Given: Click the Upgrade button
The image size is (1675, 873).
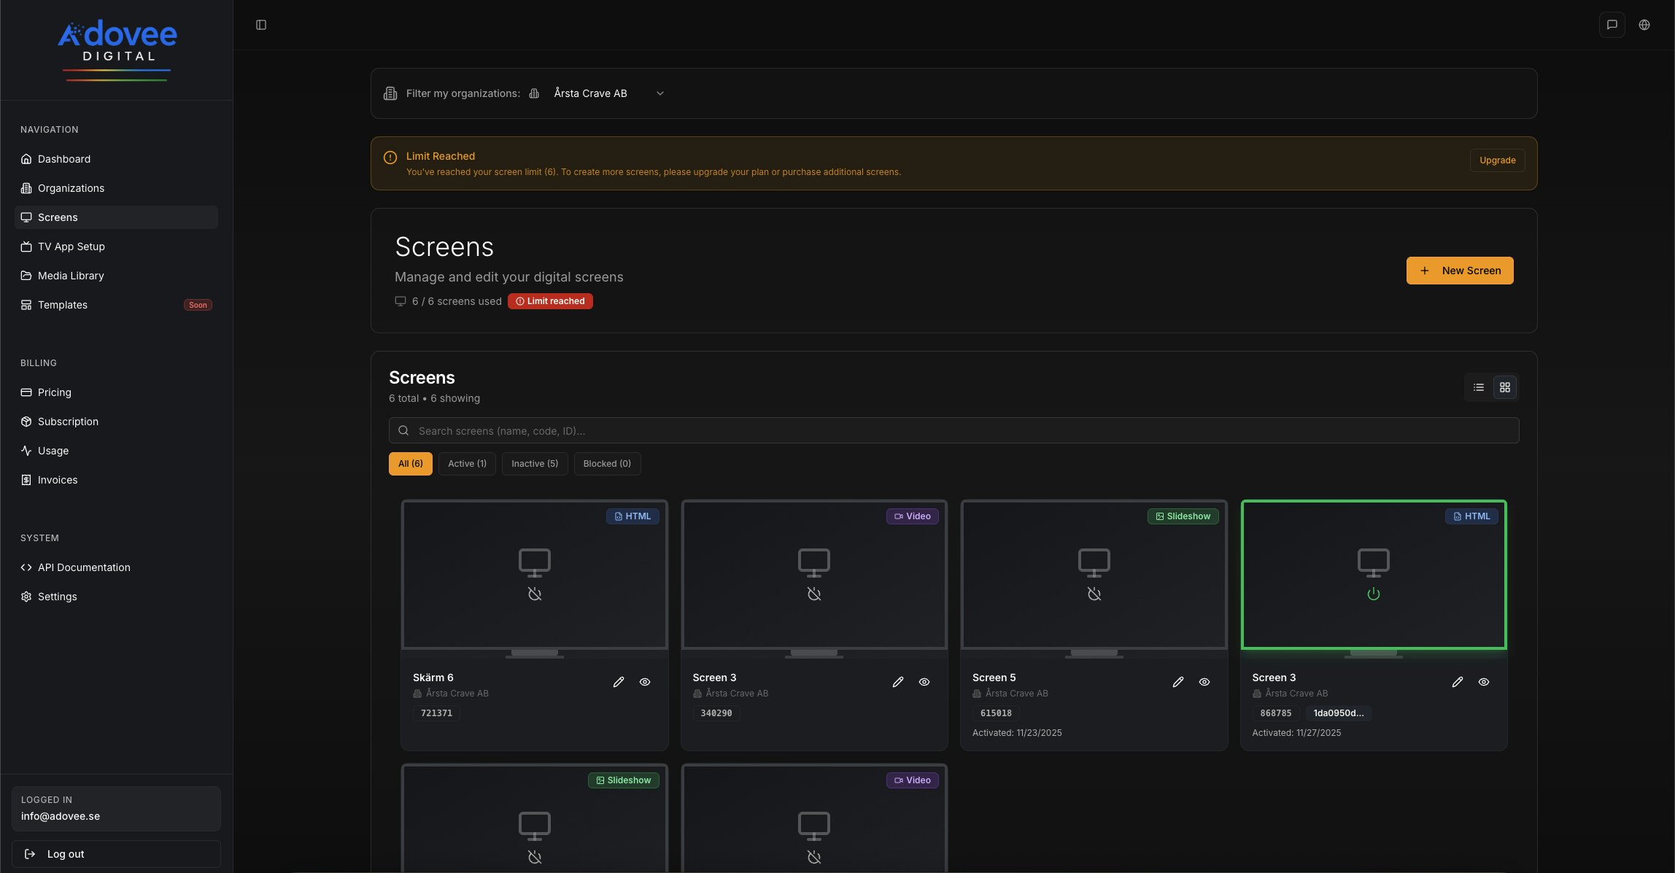Looking at the screenshot, I should point(1497,160).
